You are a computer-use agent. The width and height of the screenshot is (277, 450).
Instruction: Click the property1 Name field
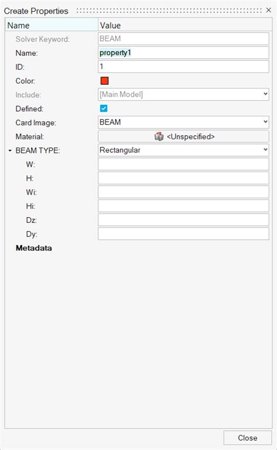pyautogui.click(x=183, y=53)
